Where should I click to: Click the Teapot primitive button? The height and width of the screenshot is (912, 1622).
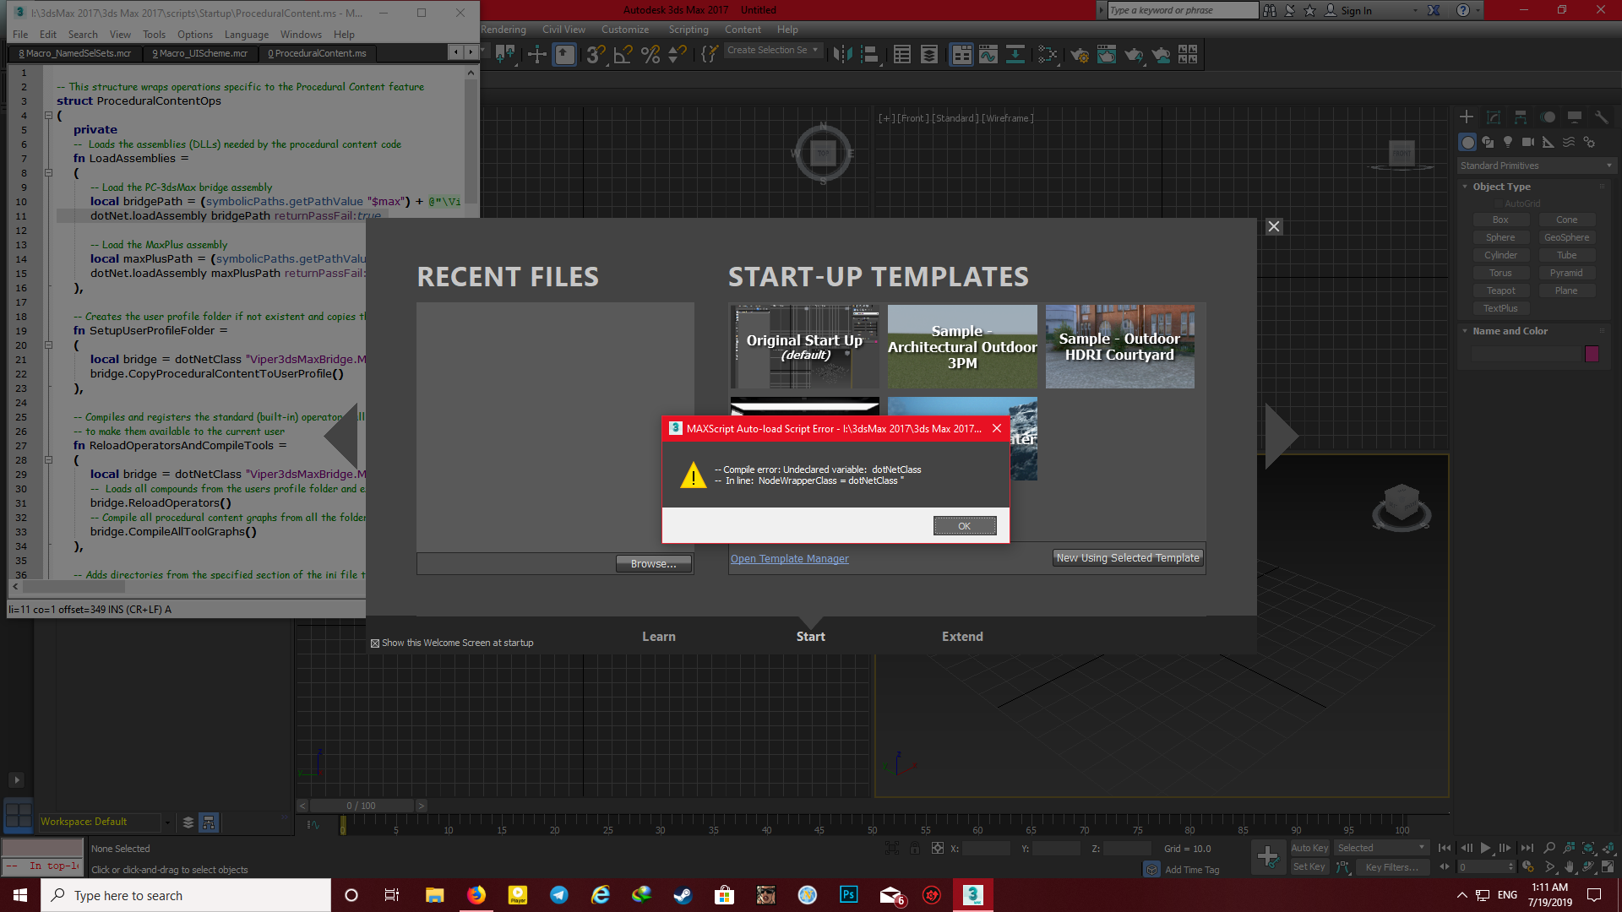[x=1500, y=290]
